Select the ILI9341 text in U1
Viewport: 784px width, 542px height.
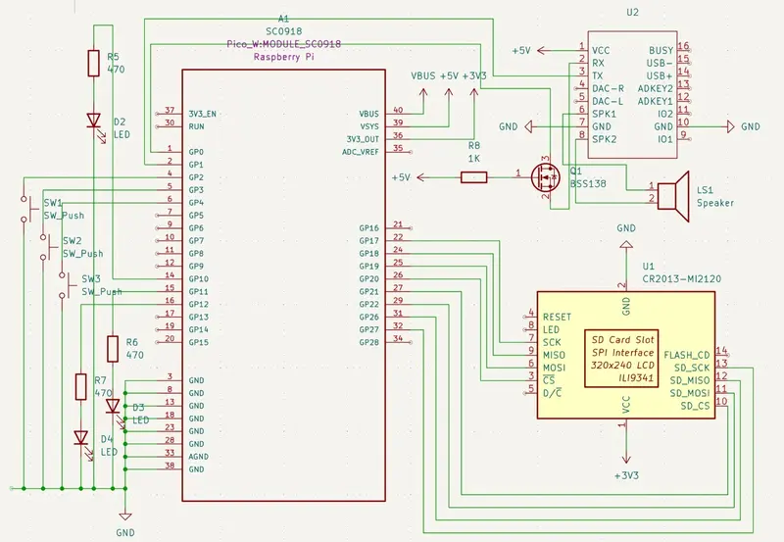635,377
